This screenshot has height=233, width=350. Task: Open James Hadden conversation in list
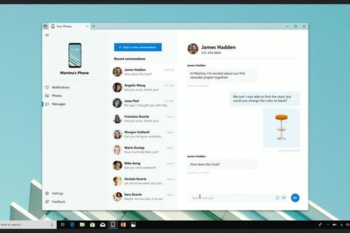coord(143,72)
